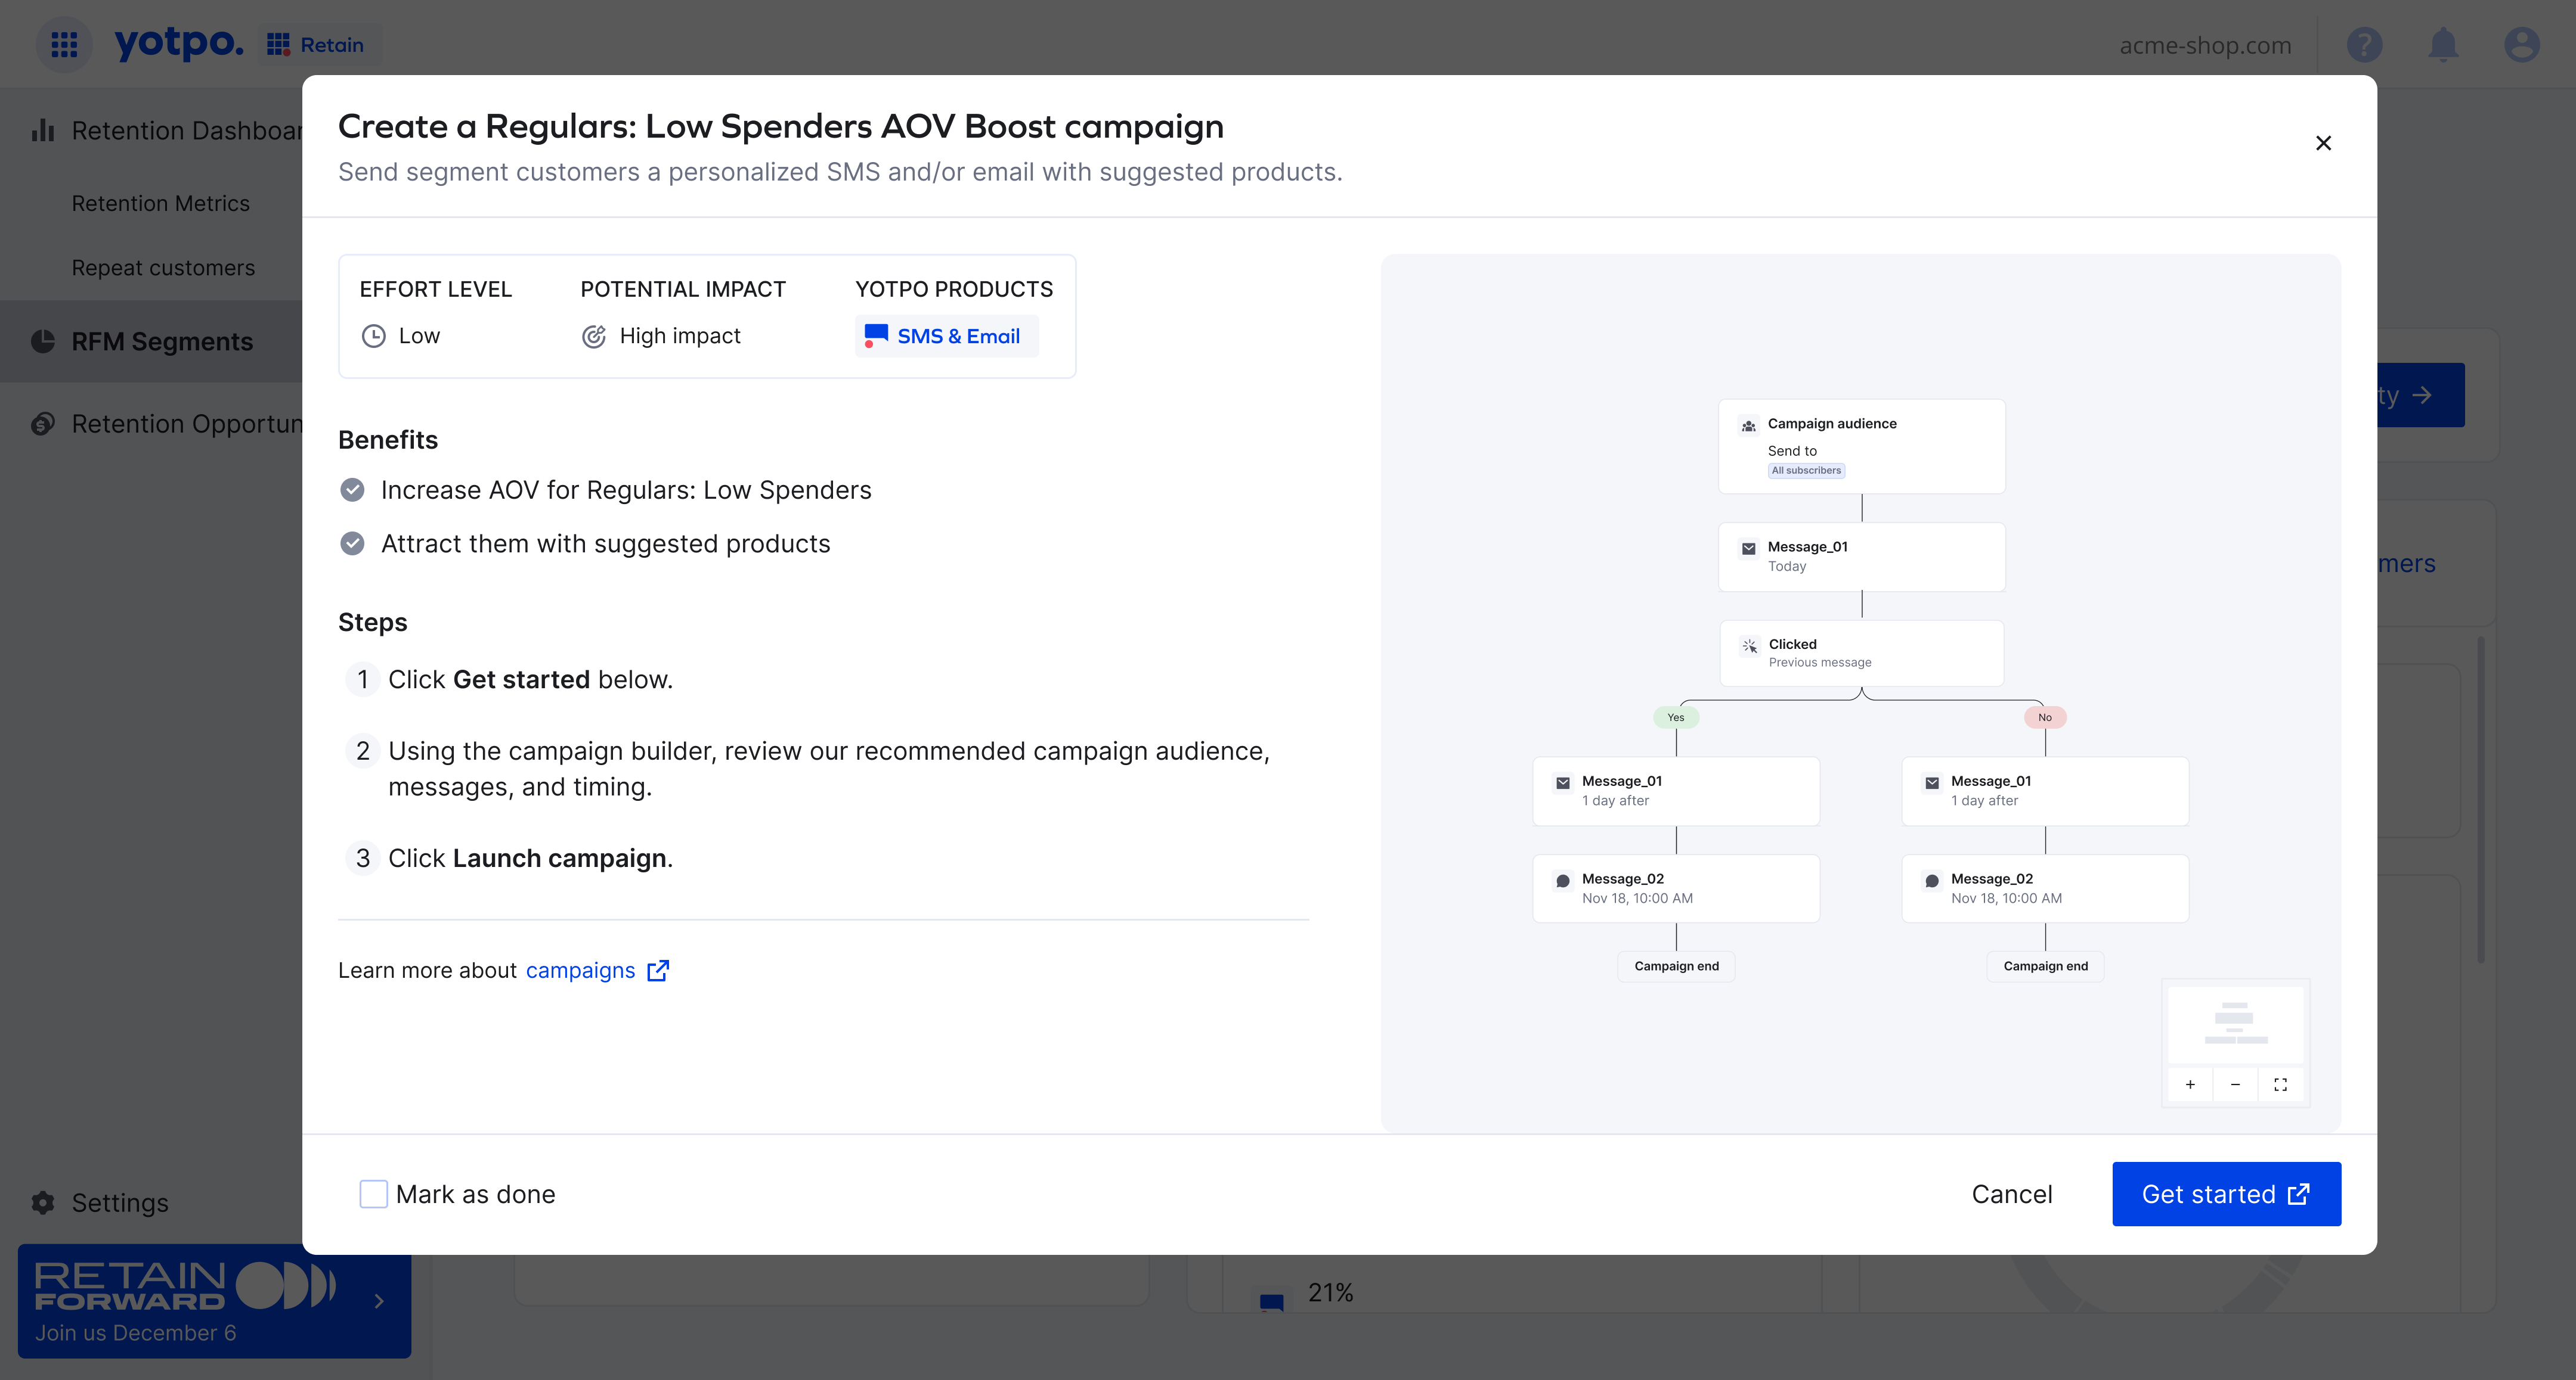
Task: Click Cancel in the dialog footer
Action: click(x=2011, y=1193)
